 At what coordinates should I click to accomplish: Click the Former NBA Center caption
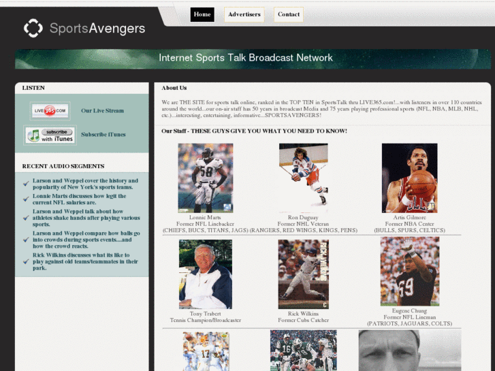[x=409, y=224]
